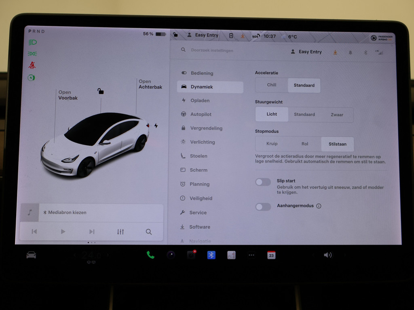This screenshot has height=310, width=414.
Task: Enable Aanhangermodus toggle
Action: (x=263, y=207)
